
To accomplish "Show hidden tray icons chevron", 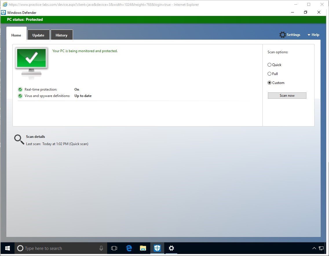I will (314, 248).
